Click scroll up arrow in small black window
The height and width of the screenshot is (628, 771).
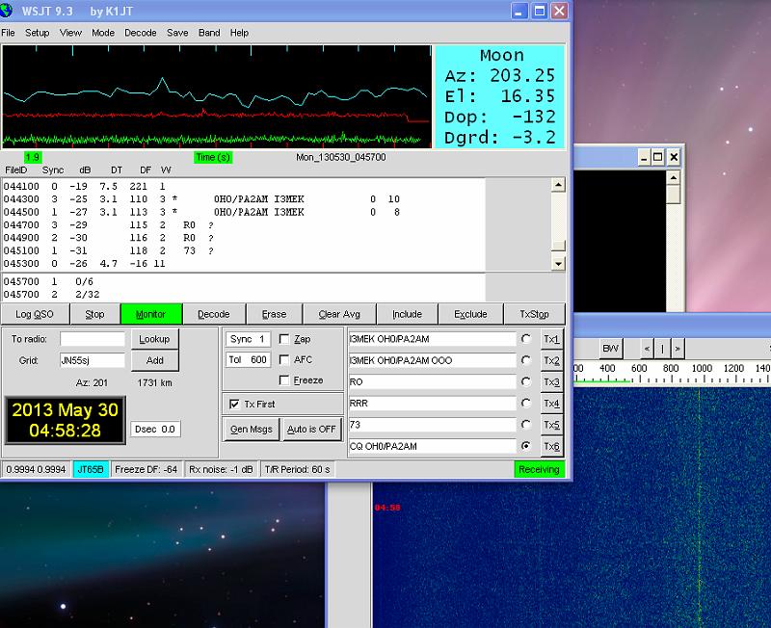coord(673,177)
